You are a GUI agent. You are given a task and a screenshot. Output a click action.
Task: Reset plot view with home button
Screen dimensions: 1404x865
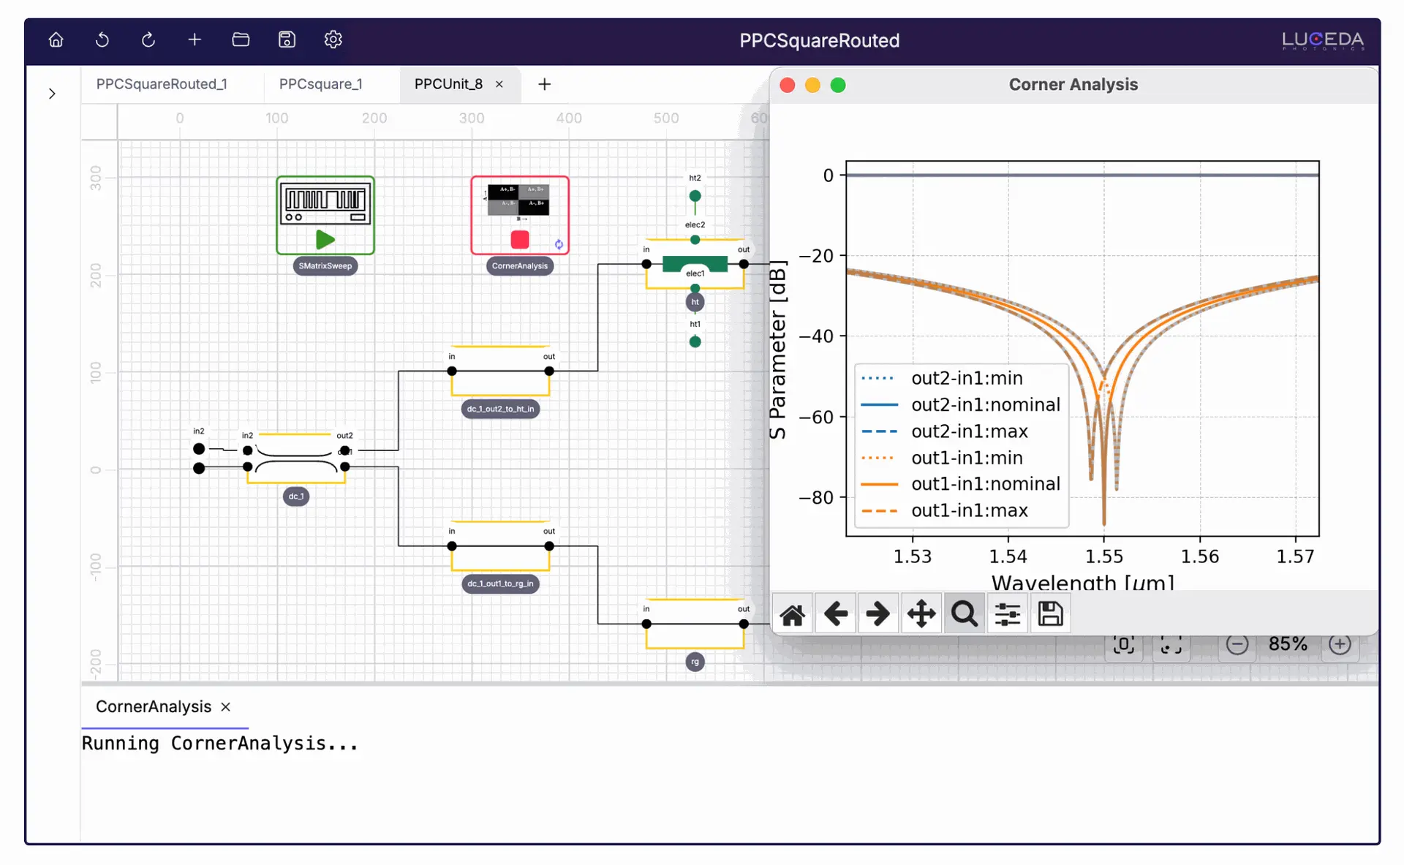[x=793, y=614]
